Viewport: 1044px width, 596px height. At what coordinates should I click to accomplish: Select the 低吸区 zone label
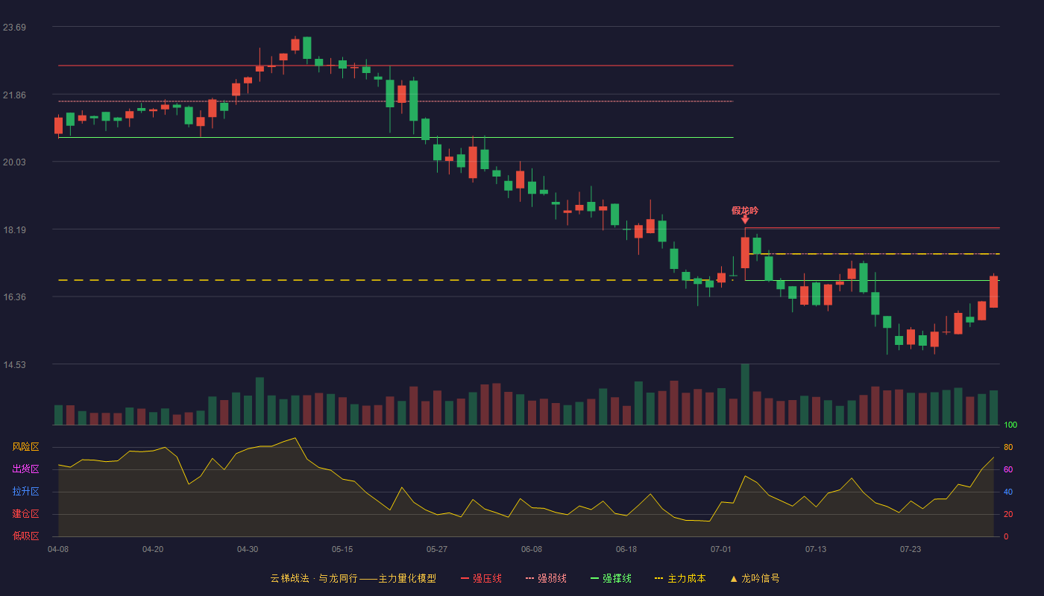click(25, 536)
